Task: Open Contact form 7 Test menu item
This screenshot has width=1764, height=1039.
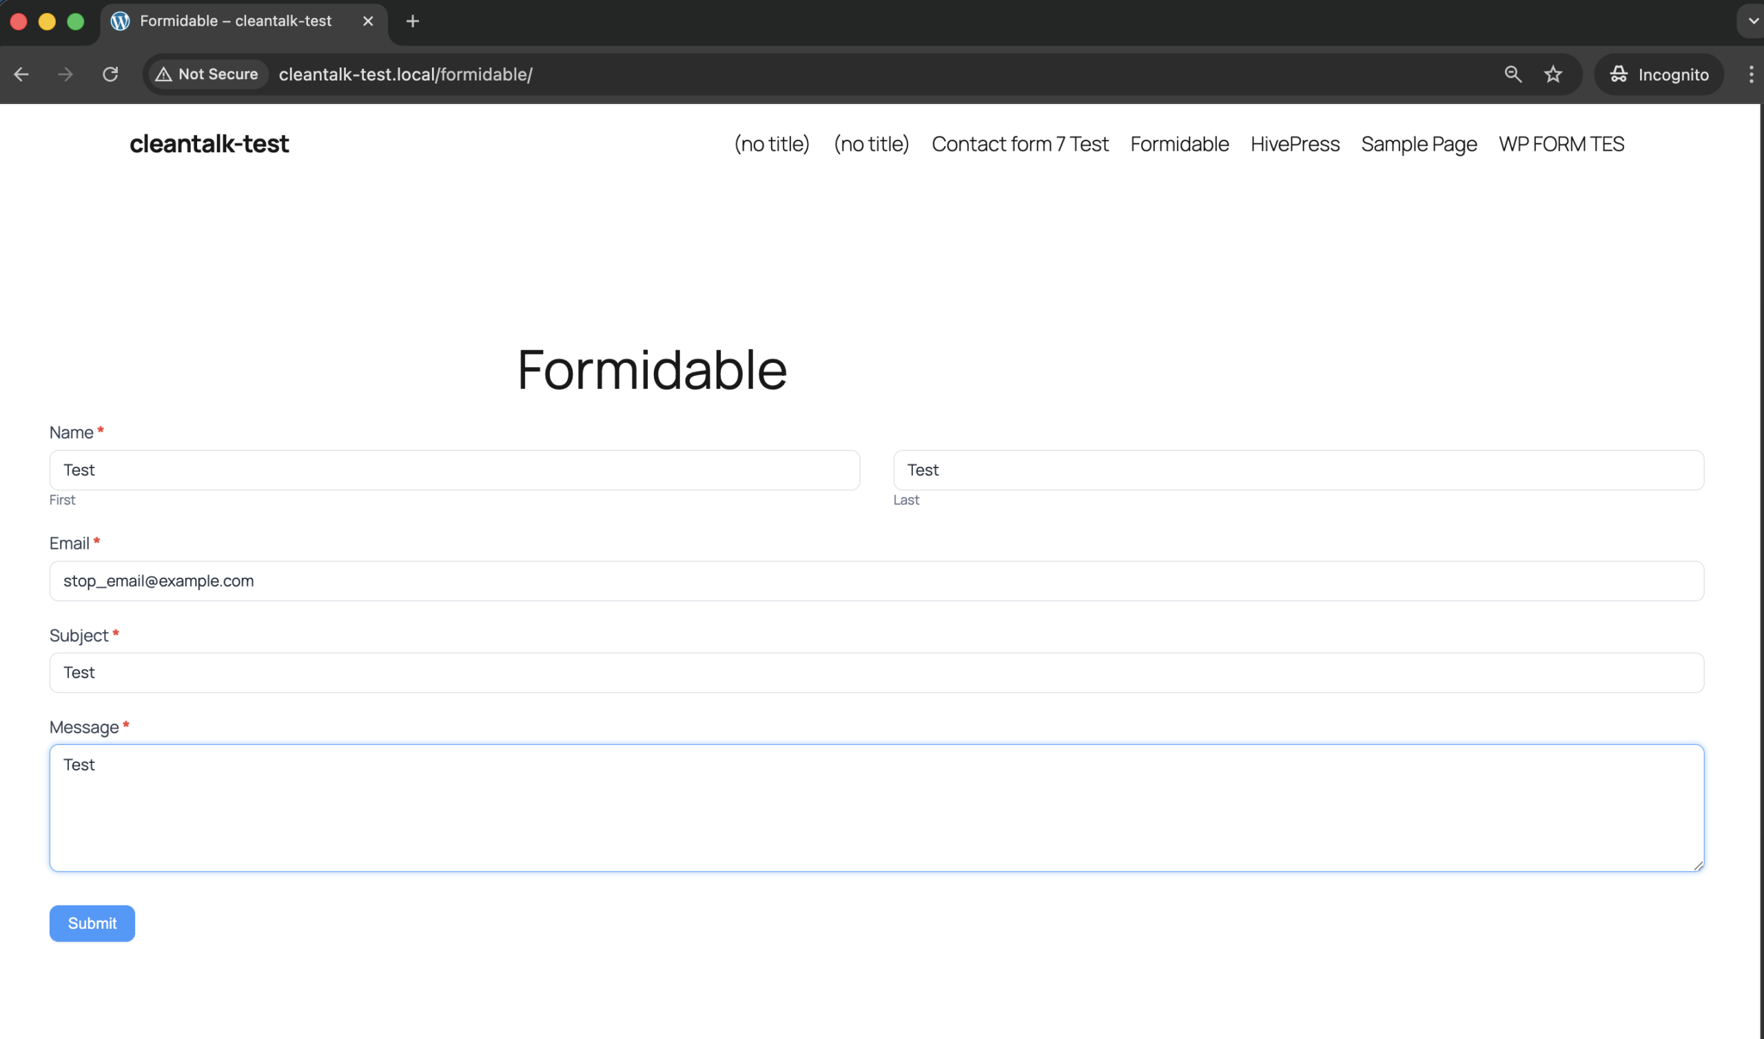Action: pyautogui.click(x=1019, y=144)
